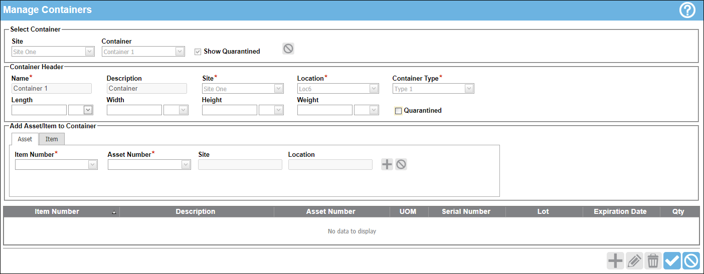Click the plus icon beside asset Location field
Image resolution: width=704 pixels, height=274 pixels.
[387, 164]
